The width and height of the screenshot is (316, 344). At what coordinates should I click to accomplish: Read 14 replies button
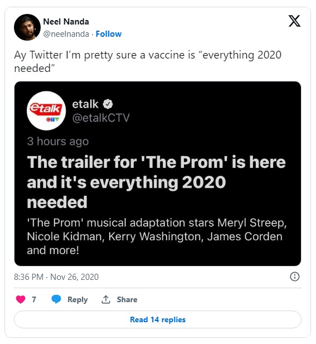click(158, 319)
